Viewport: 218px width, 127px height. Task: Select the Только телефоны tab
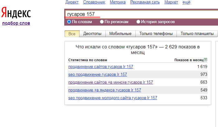(x=156, y=34)
